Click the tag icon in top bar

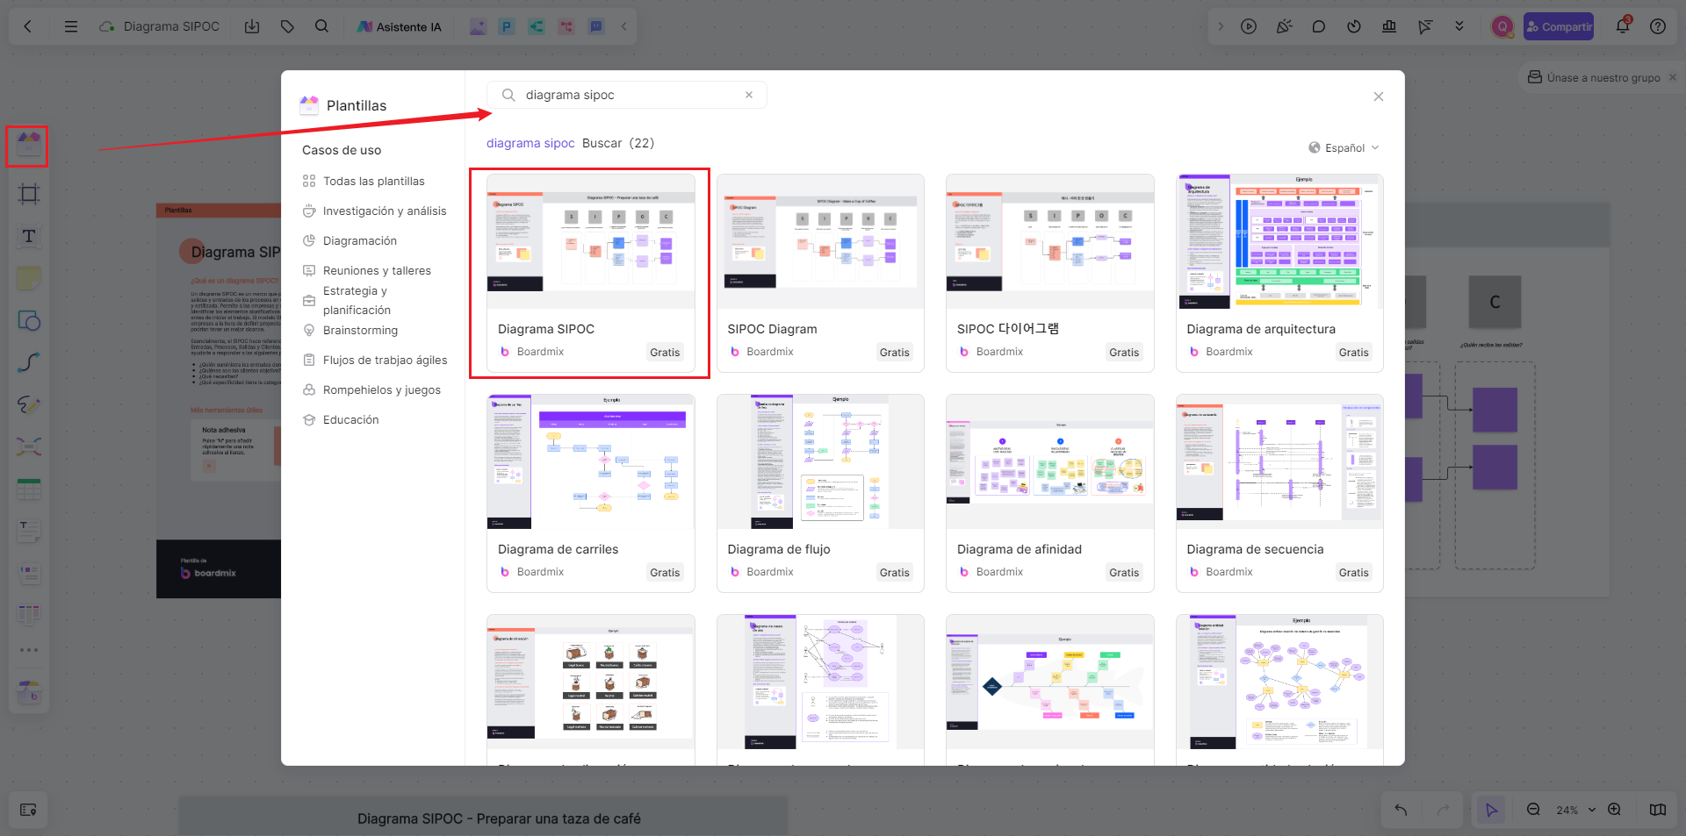pyautogui.click(x=287, y=26)
